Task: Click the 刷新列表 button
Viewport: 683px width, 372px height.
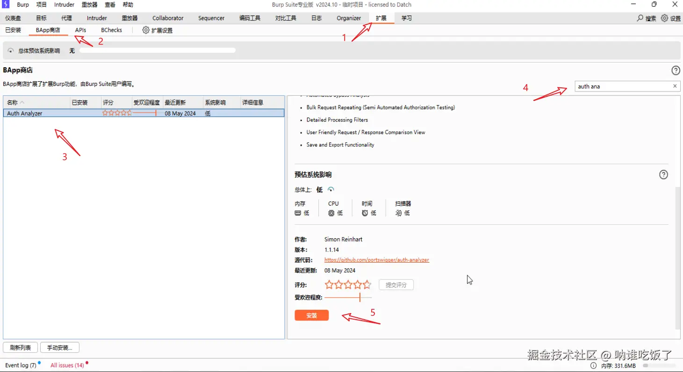Action: (20, 348)
